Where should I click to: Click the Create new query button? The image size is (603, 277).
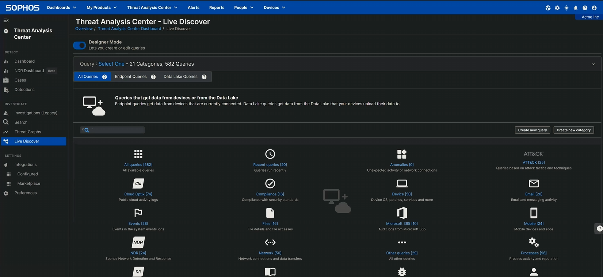[x=532, y=130]
